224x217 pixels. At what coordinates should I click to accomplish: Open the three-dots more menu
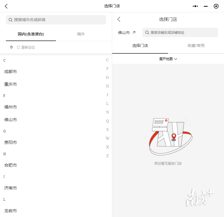(x=195, y=6)
